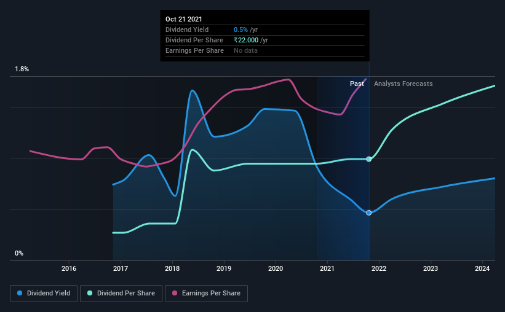Click the Oct 21 2021 tooltip date
The image size is (505, 312).
pyautogui.click(x=183, y=19)
